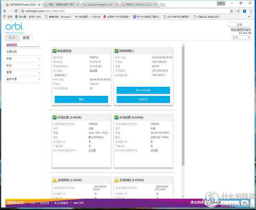Open the GNU GPL footer link
This screenshot has width=256, height=210.
pyautogui.click(x=79, y=202)
